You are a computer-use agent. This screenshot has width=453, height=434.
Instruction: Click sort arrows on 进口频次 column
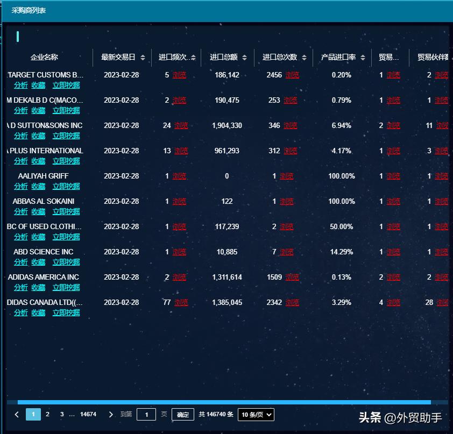tap(193, 58)
